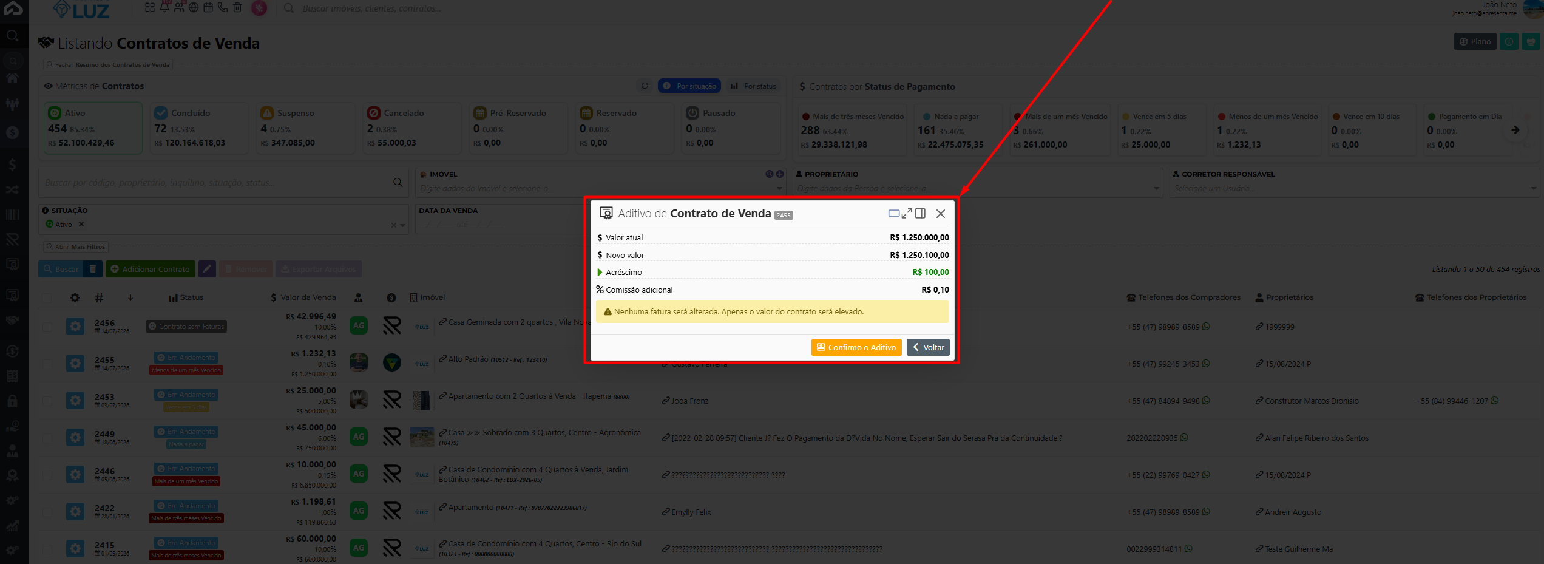Screen dimensions: 1544x564
Task: Open the users icon in top bar
Action: tap(179, 7)
